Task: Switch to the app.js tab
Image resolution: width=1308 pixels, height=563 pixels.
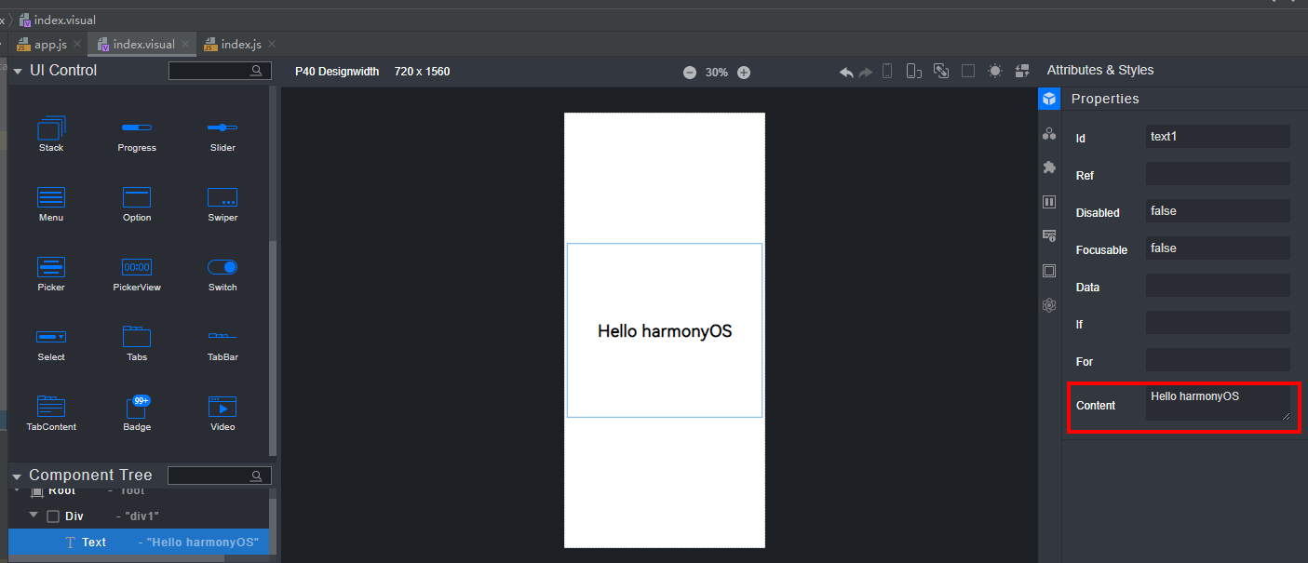Action: [x=50, y=44]
